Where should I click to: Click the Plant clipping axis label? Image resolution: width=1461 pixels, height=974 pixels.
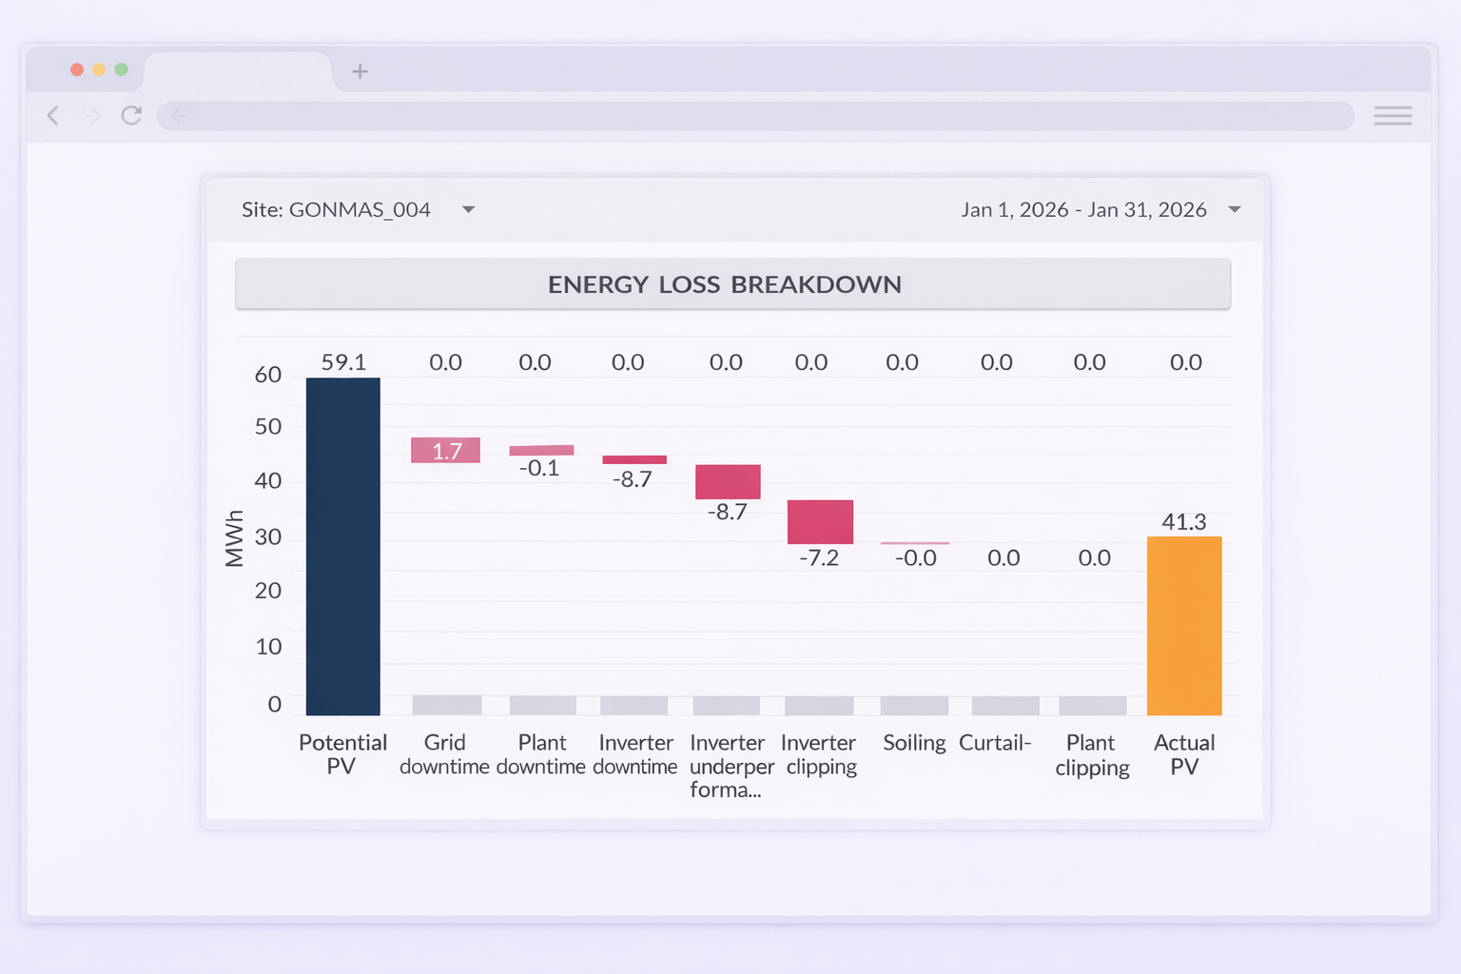[1092, 755]
